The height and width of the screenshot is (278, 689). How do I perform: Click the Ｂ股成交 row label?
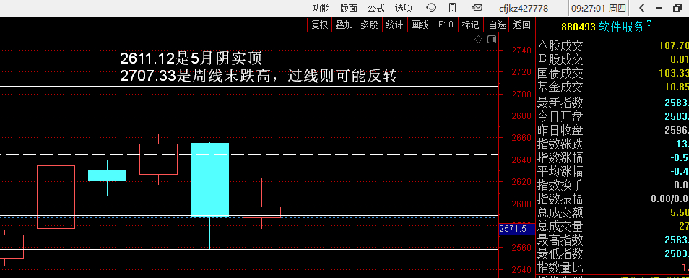(560, 59)
